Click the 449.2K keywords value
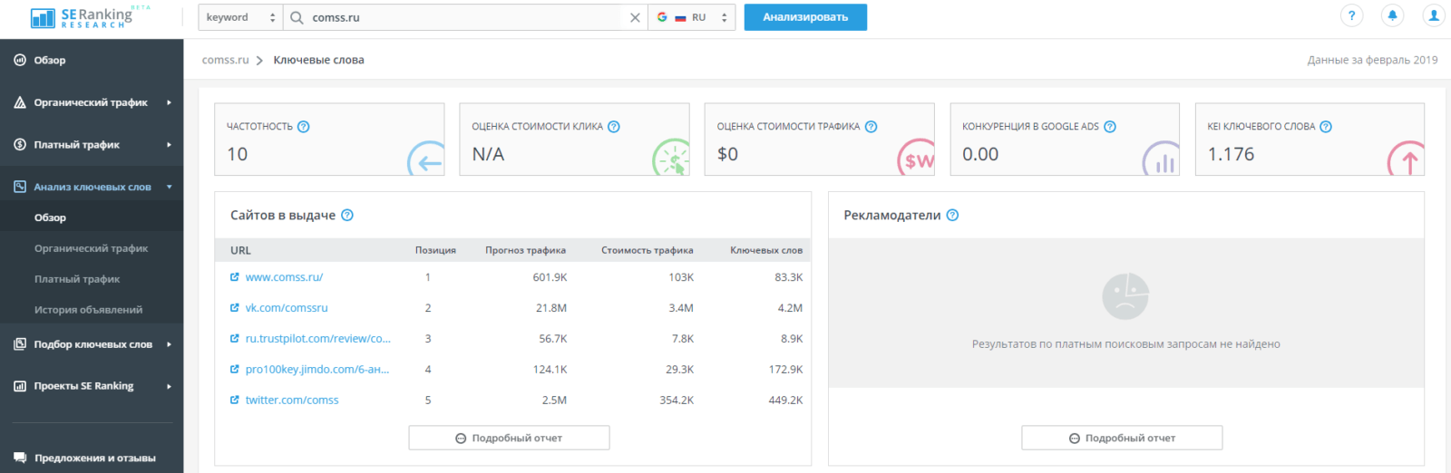This screenshot has width=1451, height=473. click(x=785, y=401)
